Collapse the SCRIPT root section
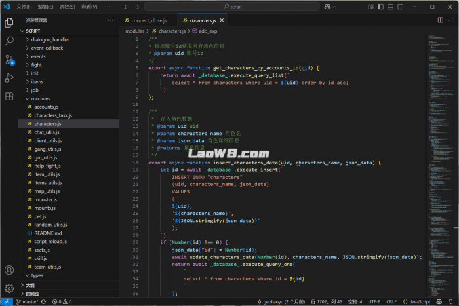The width and height of the screenshot is (459, 306). tap(69, 31)
